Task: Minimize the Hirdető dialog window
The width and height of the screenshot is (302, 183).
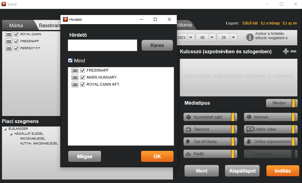Action: tap(141, 19)
